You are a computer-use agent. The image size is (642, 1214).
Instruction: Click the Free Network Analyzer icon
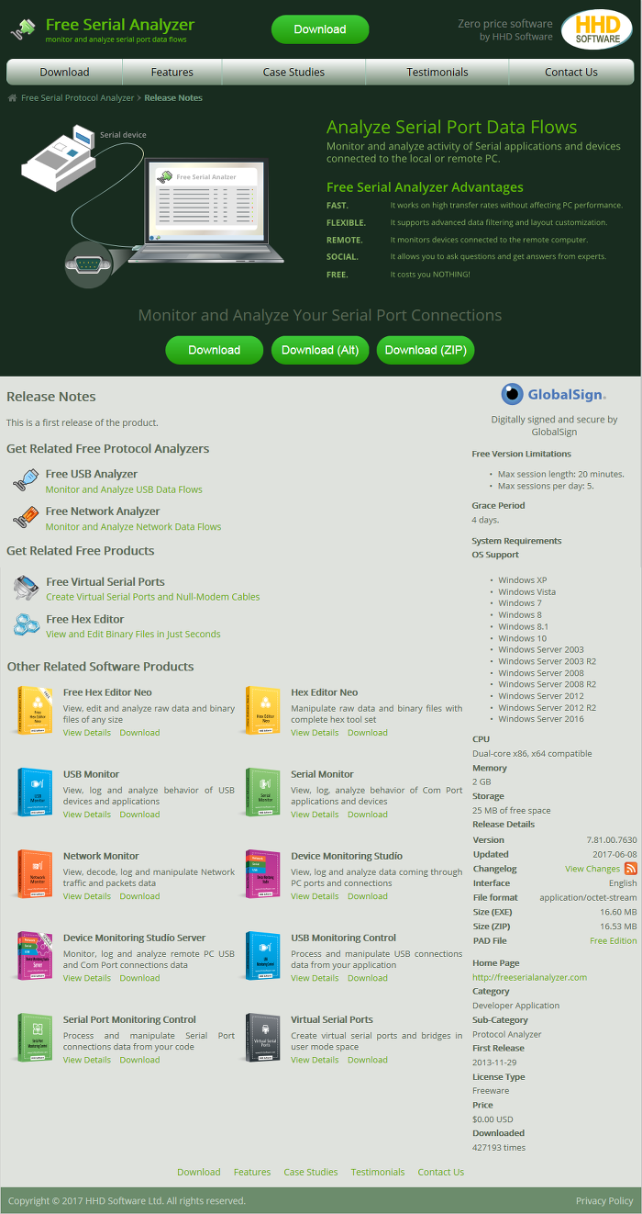pos(25,518)
